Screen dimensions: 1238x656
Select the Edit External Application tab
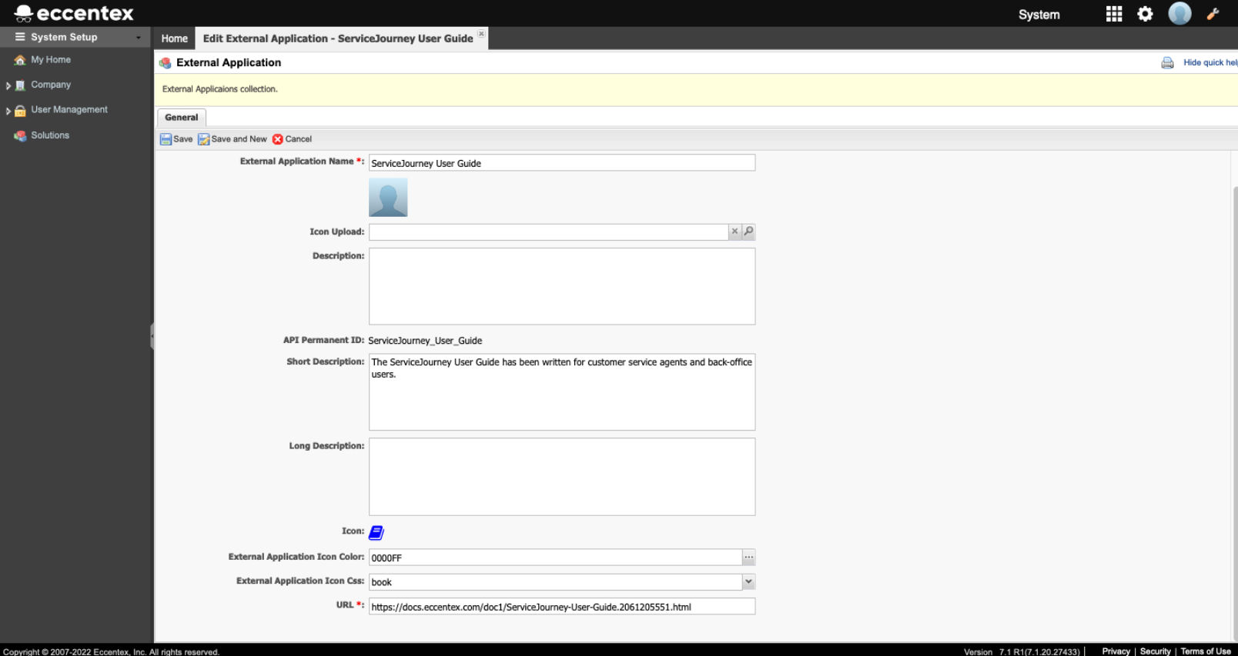(x=338, y=38)
